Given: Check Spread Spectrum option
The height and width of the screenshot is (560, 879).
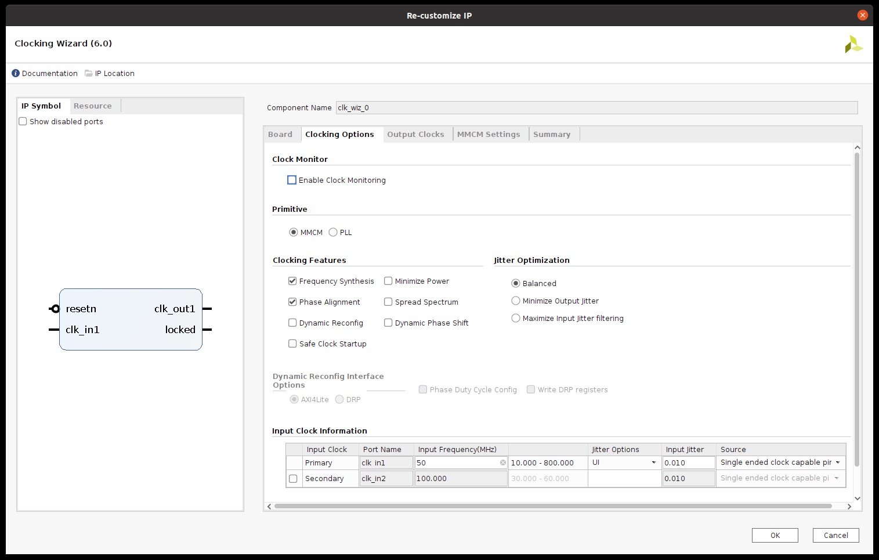Looking at the screenshot, I should point(388,302).
